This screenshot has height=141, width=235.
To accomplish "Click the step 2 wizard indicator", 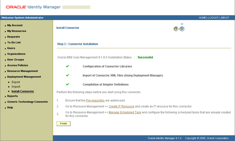I will 182,29.
